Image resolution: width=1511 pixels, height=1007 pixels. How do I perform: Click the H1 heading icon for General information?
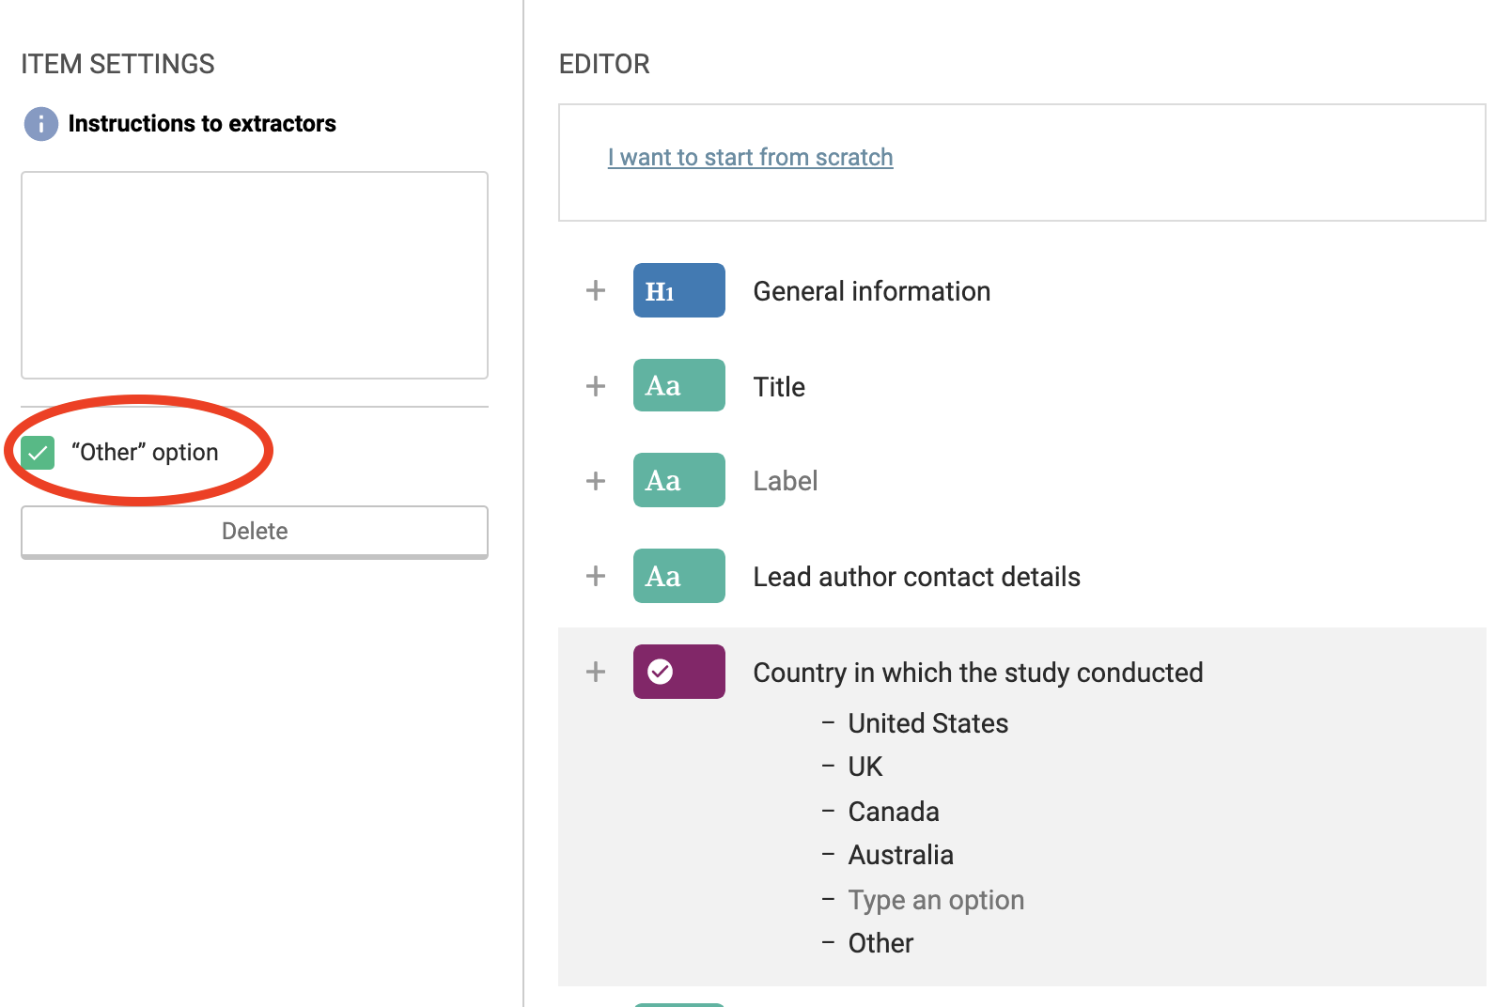point(678,290)
